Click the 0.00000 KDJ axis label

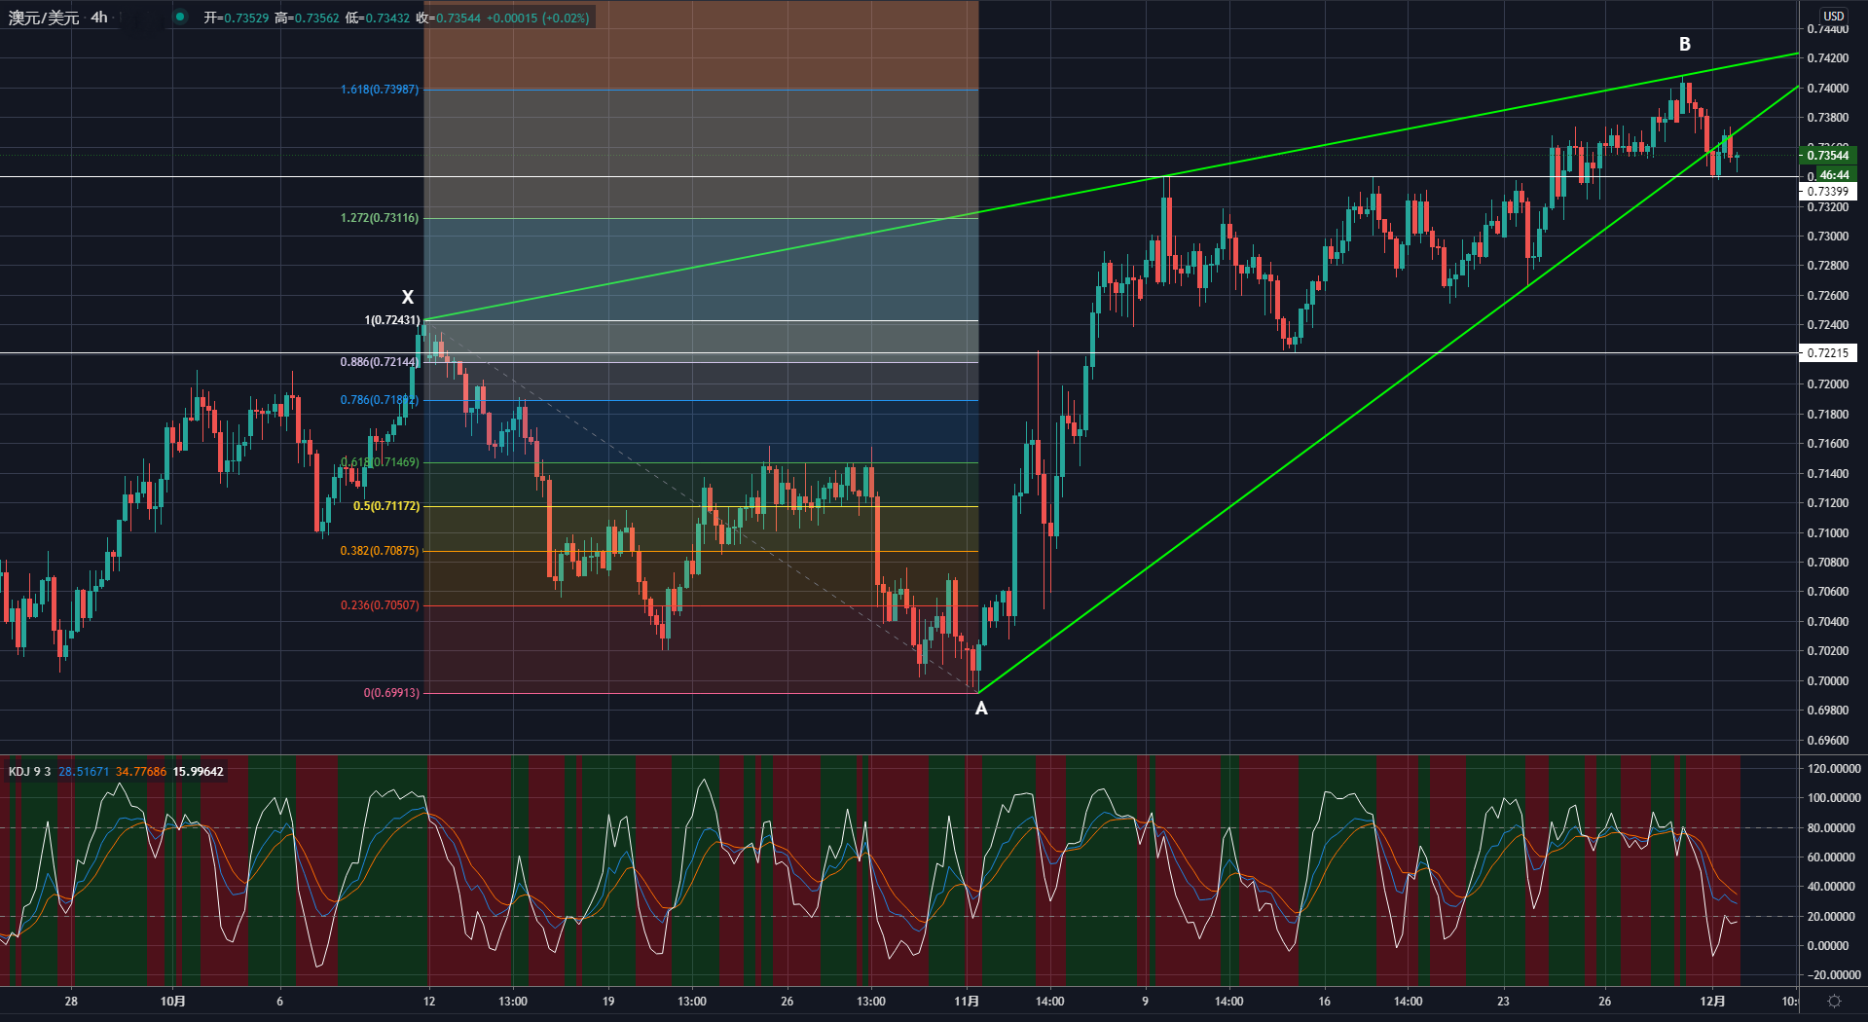tap(1828, 946)
